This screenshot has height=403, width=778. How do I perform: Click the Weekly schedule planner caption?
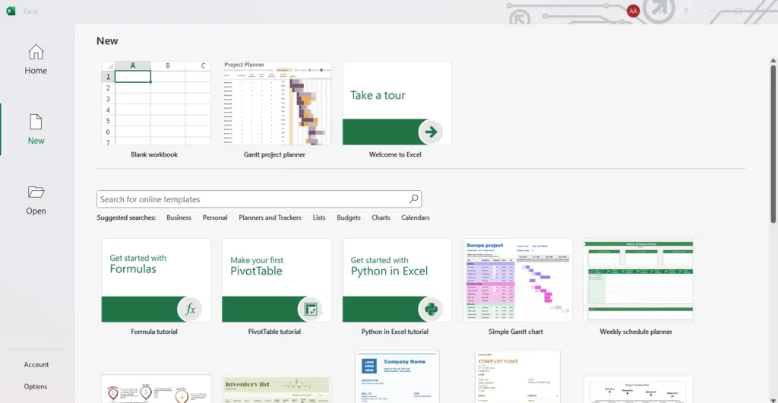pyautogui.click(x=636, y=332)
